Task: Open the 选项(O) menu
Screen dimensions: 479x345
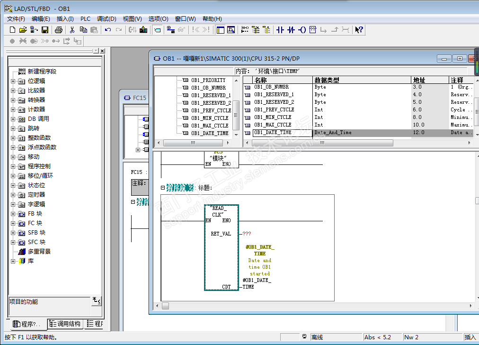Action: [x=158, y=19]
